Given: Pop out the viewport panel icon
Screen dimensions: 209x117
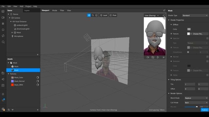Looking at the screenshot, I should (x=164, y=10).
